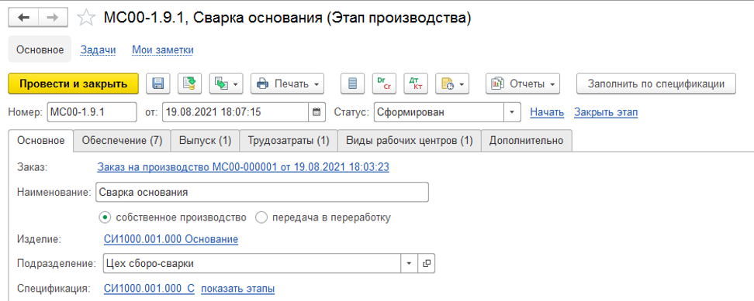
Task: Open the Отчеты reports menu
Action: pos(523,84)
